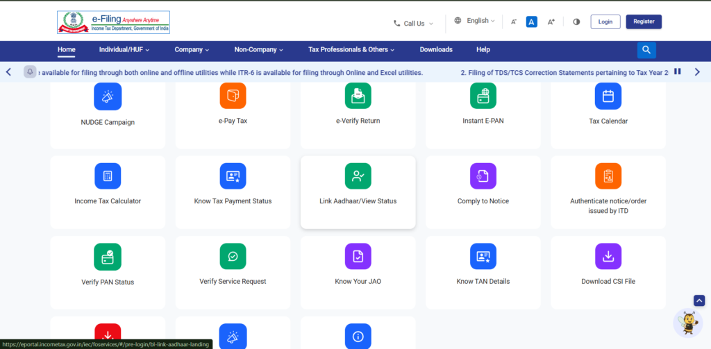The image size is (711, 349).
Task: Click the 'e-Pay Tax' label text
Action: [233, 121]
